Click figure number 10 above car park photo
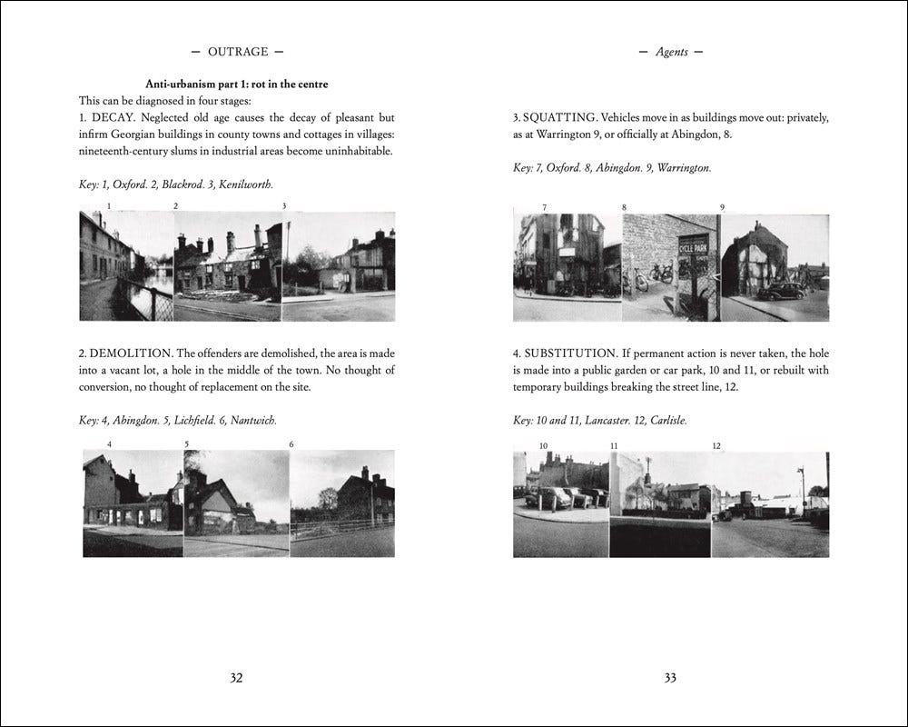908x727 pixels. pos(543,446)
